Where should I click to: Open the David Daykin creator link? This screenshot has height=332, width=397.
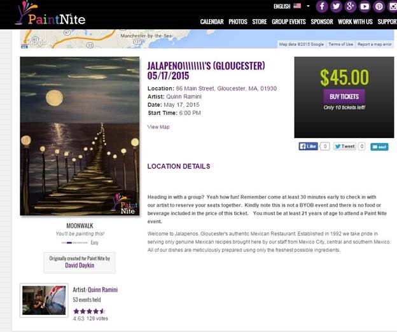(x=80, y=265)
